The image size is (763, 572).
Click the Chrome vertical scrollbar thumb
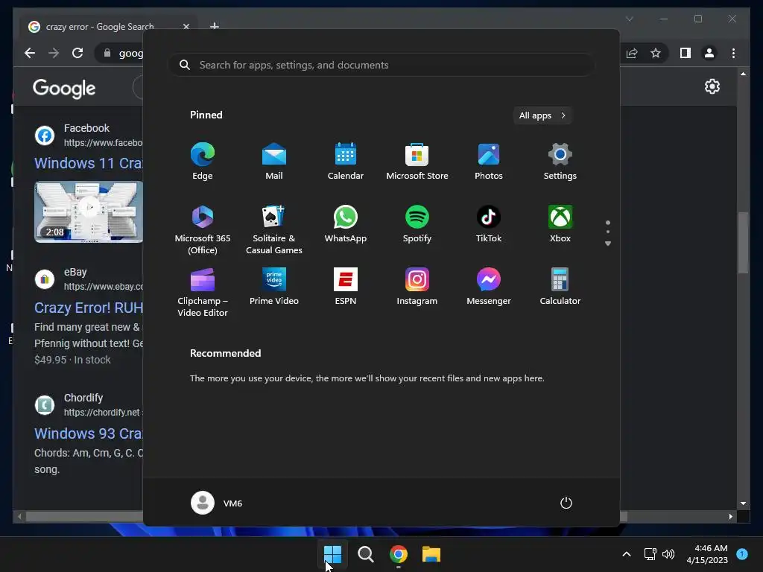tap(743, 242)
